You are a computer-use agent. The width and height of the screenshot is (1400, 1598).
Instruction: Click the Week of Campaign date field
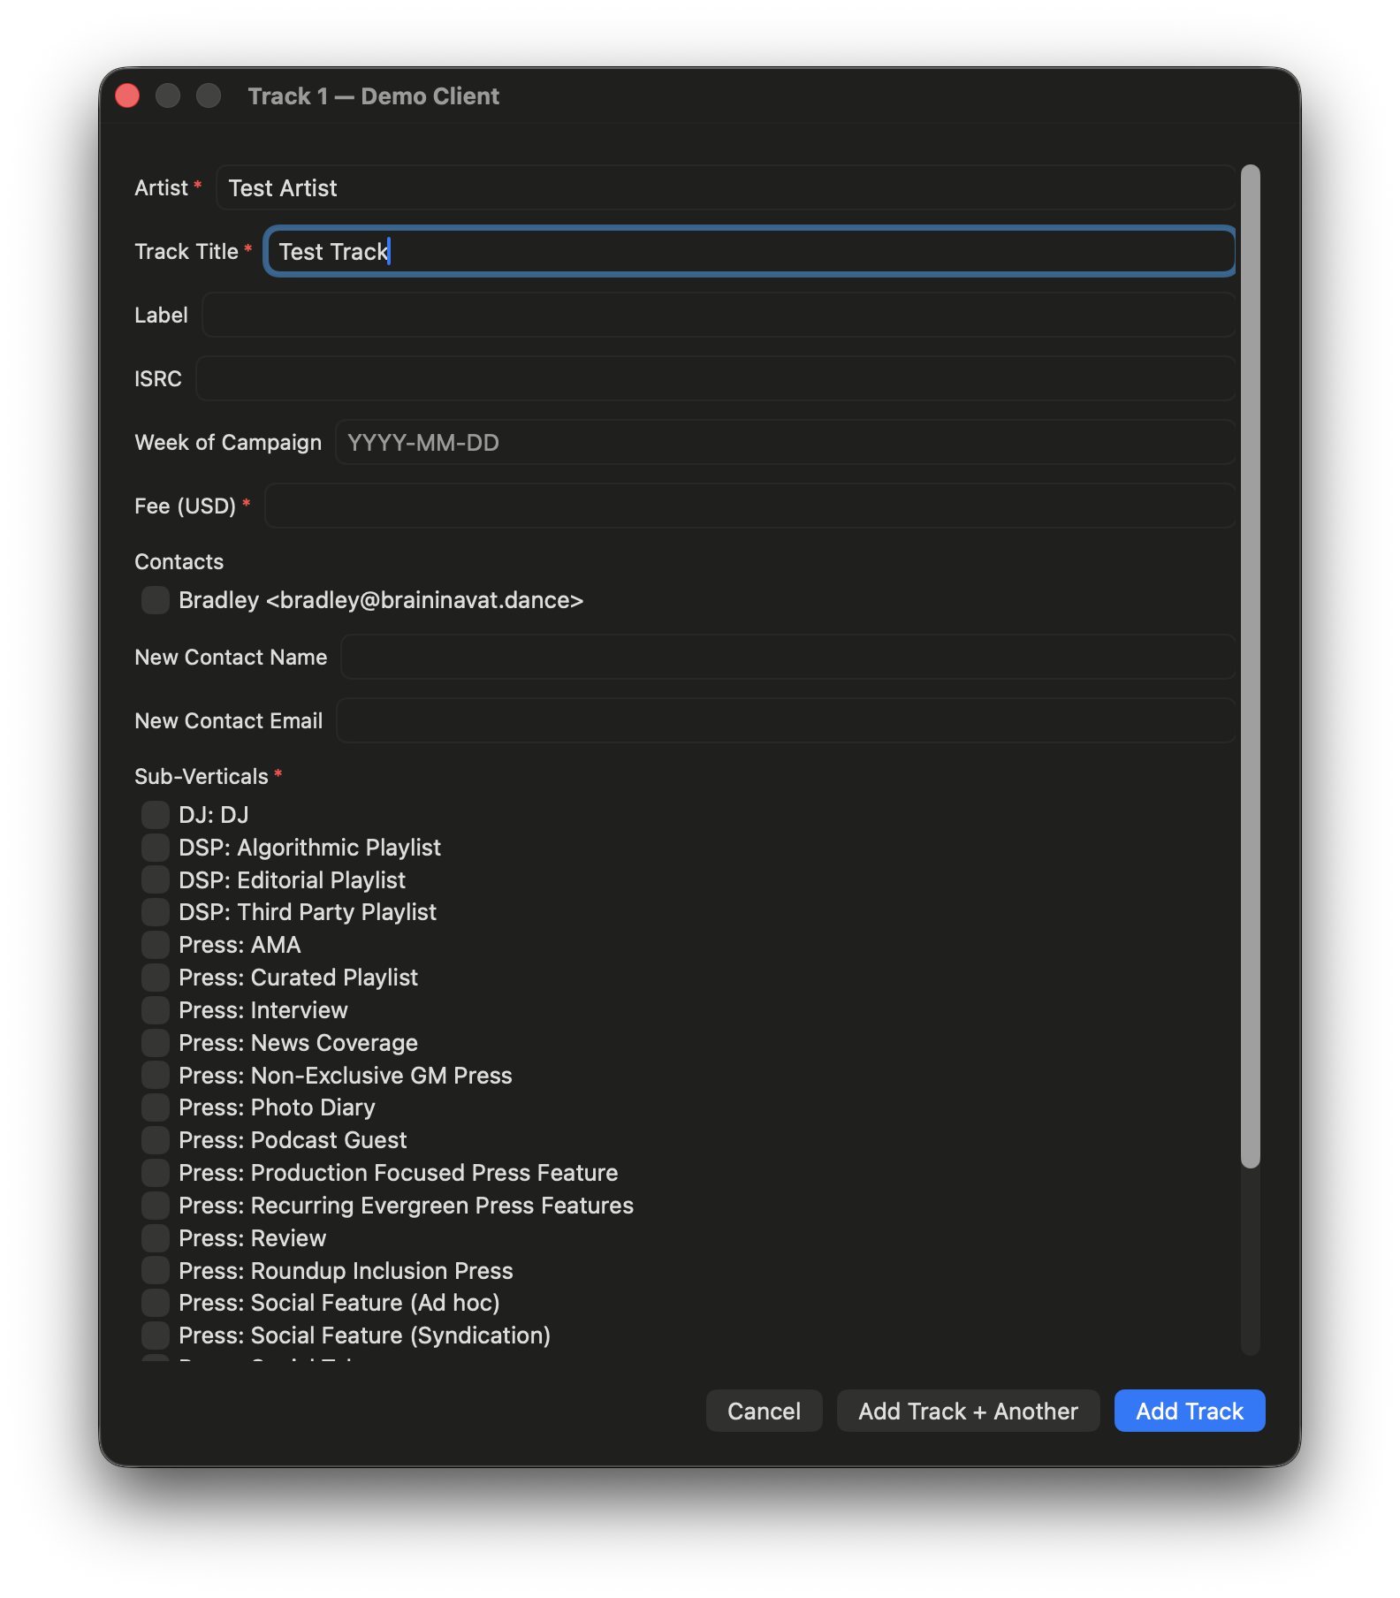click(x=786, y=442)
